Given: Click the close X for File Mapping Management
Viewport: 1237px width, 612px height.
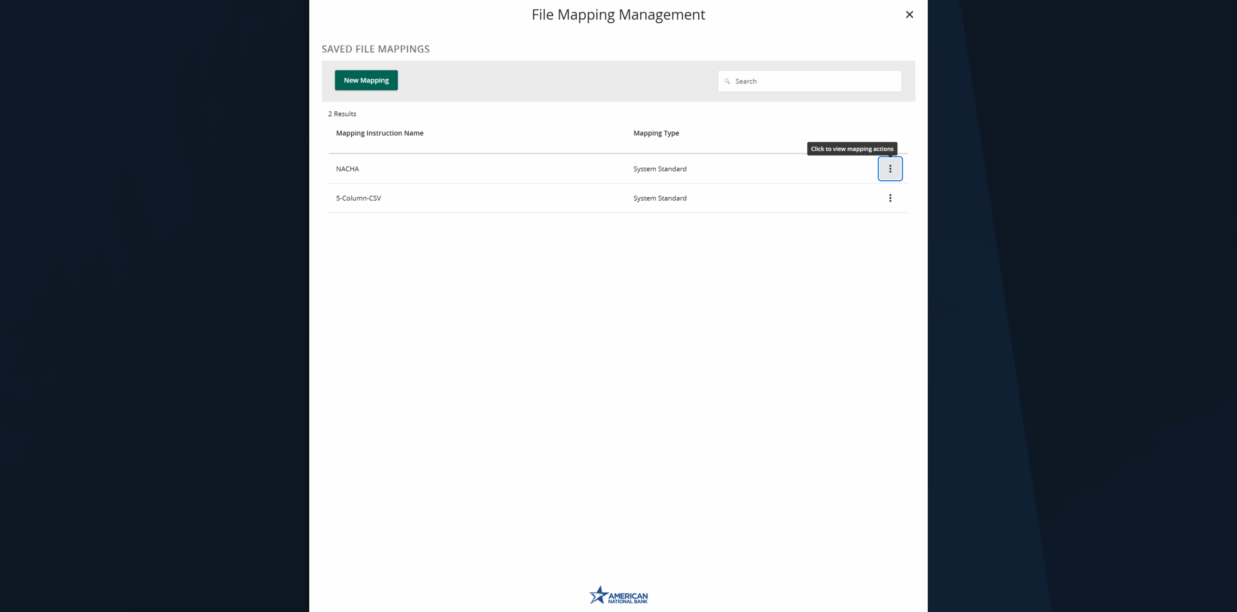Looking at the screenshot, I should point(909,14).
